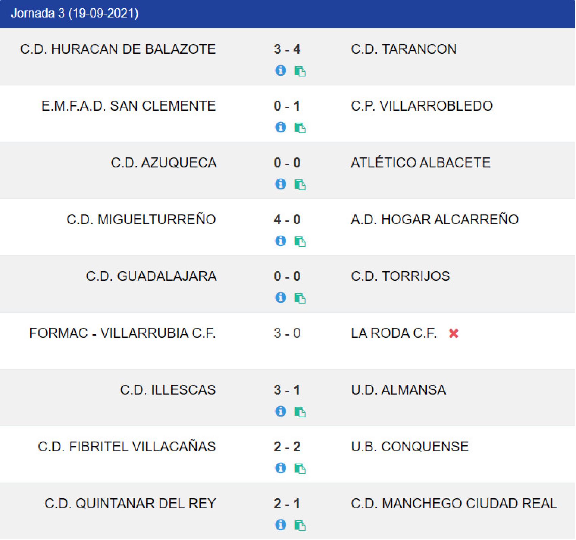This screenshot has width=576, height=540.
Task: Show info icon for Fibritel Villacañas match
Action: (281, 468)
